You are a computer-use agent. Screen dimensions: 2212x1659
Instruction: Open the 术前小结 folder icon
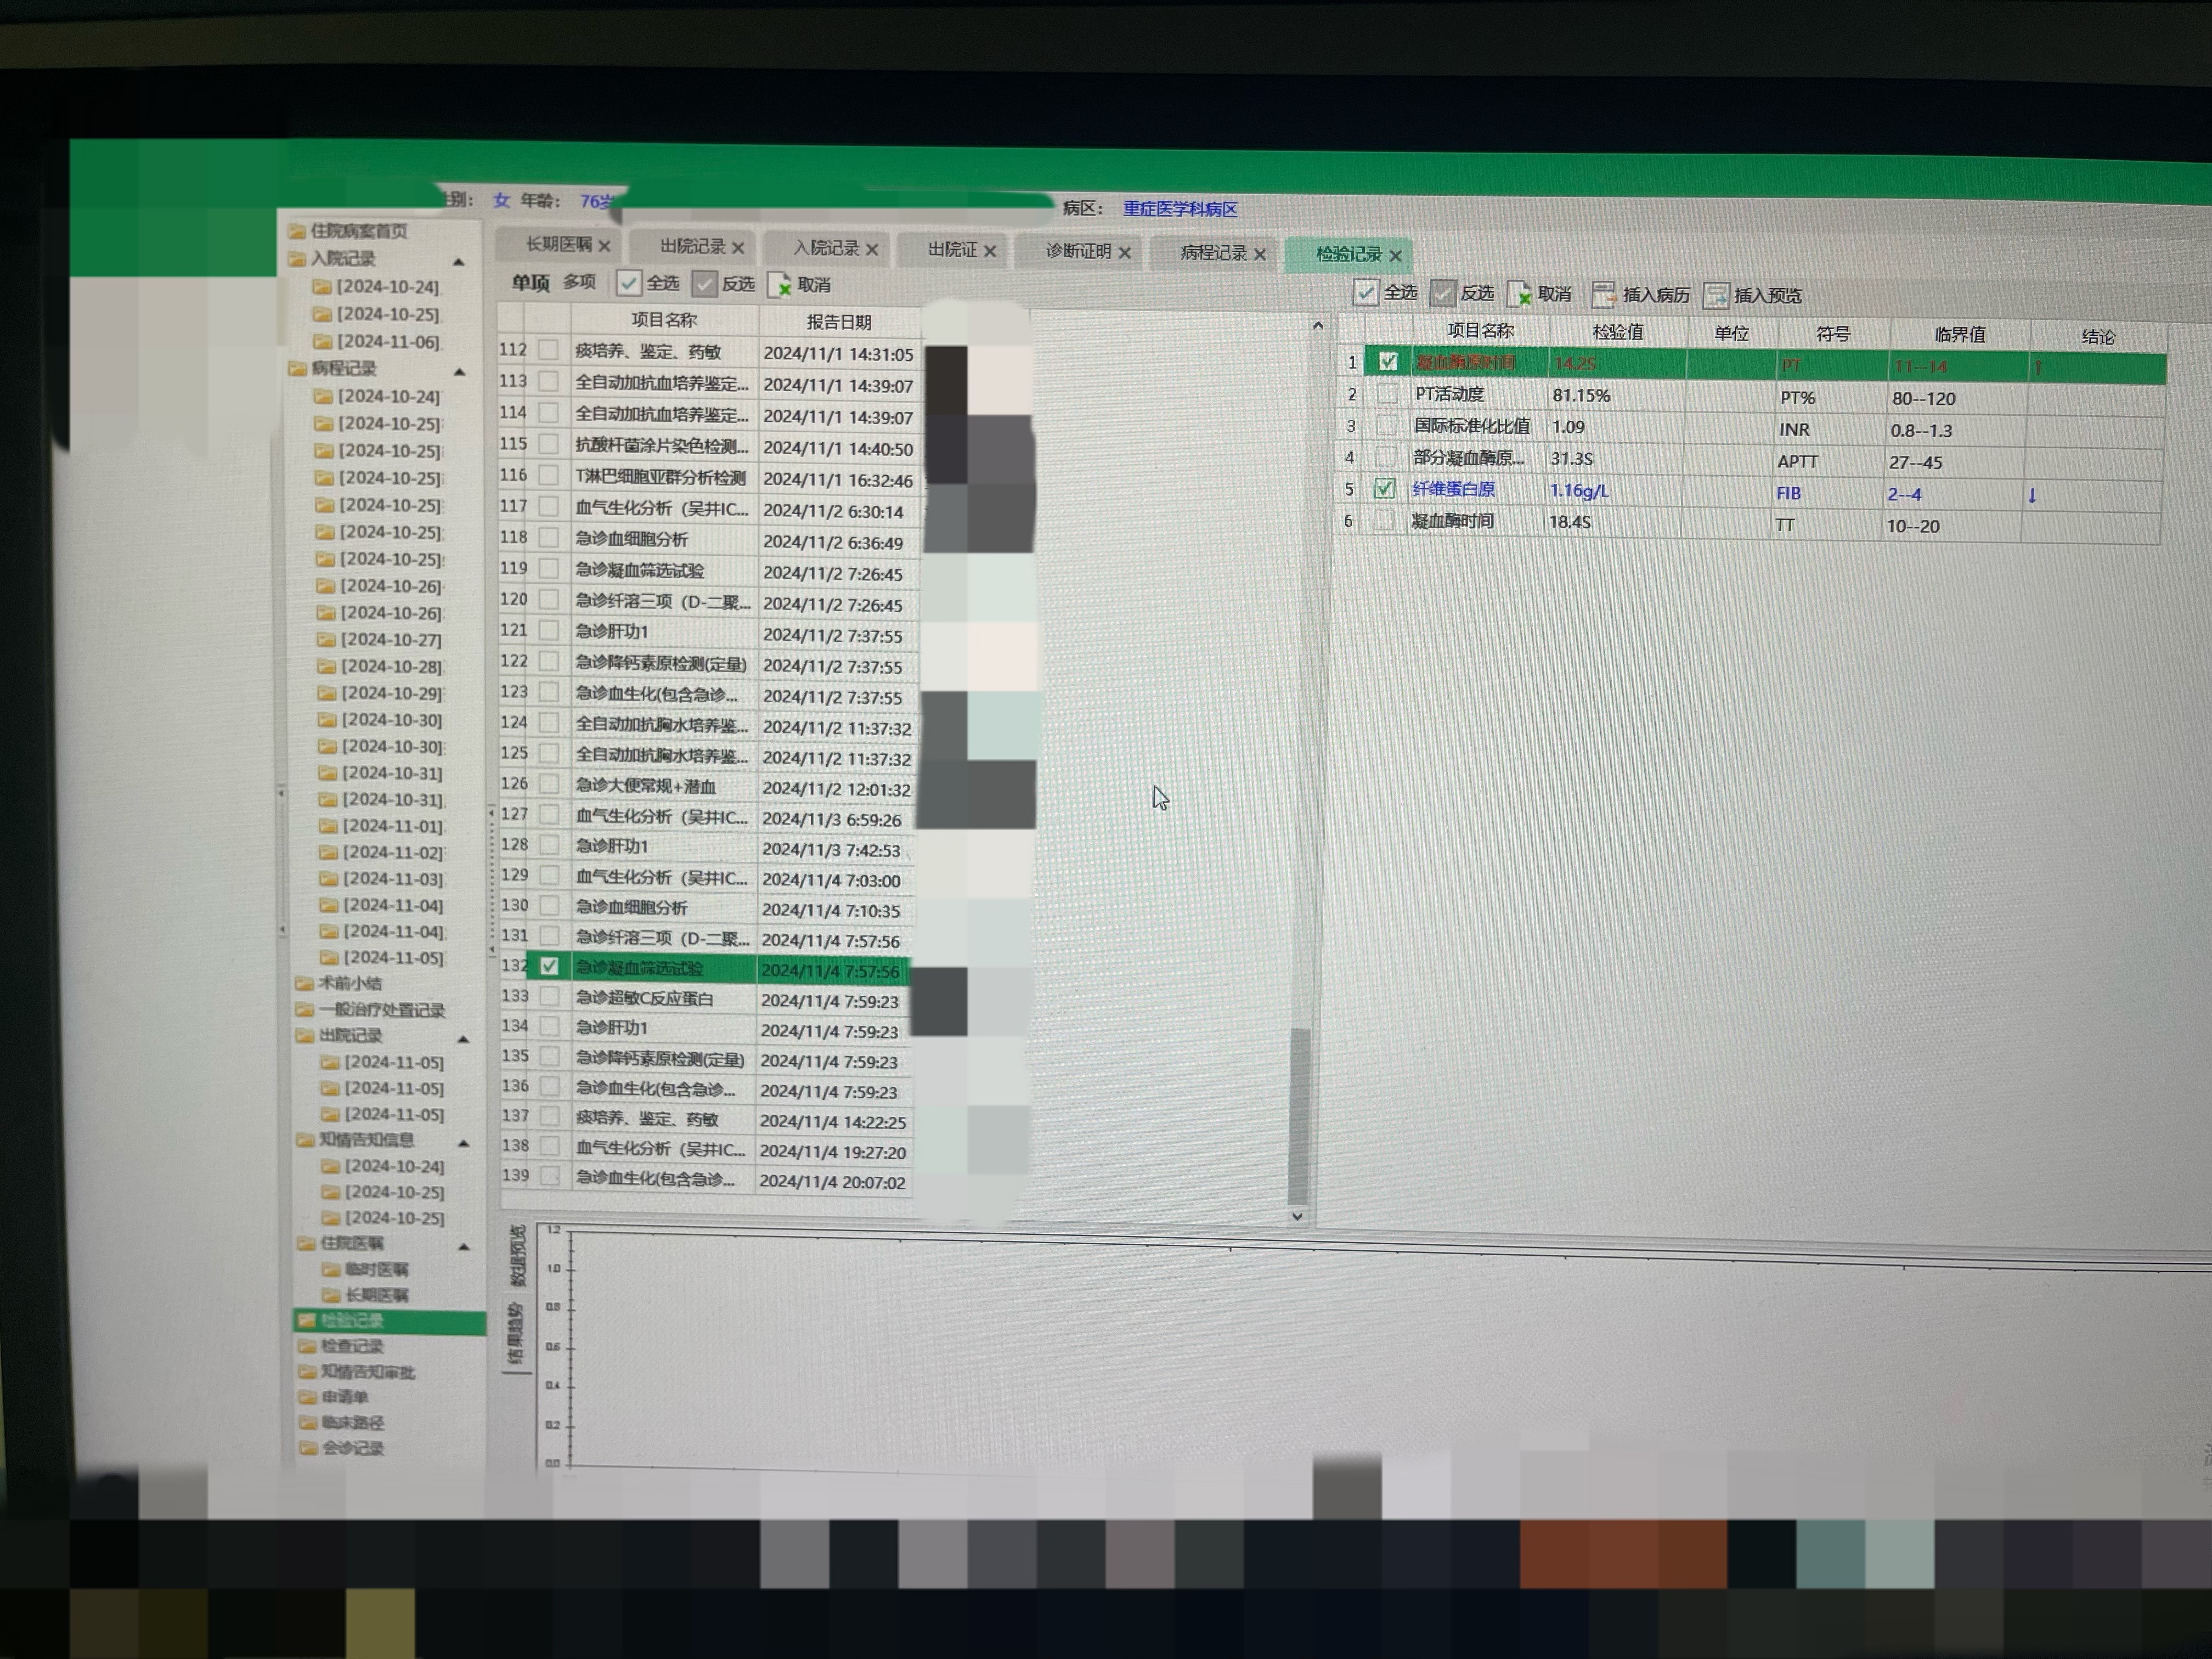(x=304, y=983)
